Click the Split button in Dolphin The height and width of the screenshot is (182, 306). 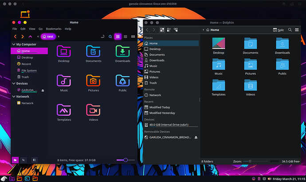(x=279, y=30)
